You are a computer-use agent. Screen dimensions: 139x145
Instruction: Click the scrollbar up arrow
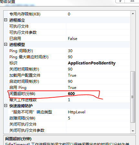click(133, 14)
